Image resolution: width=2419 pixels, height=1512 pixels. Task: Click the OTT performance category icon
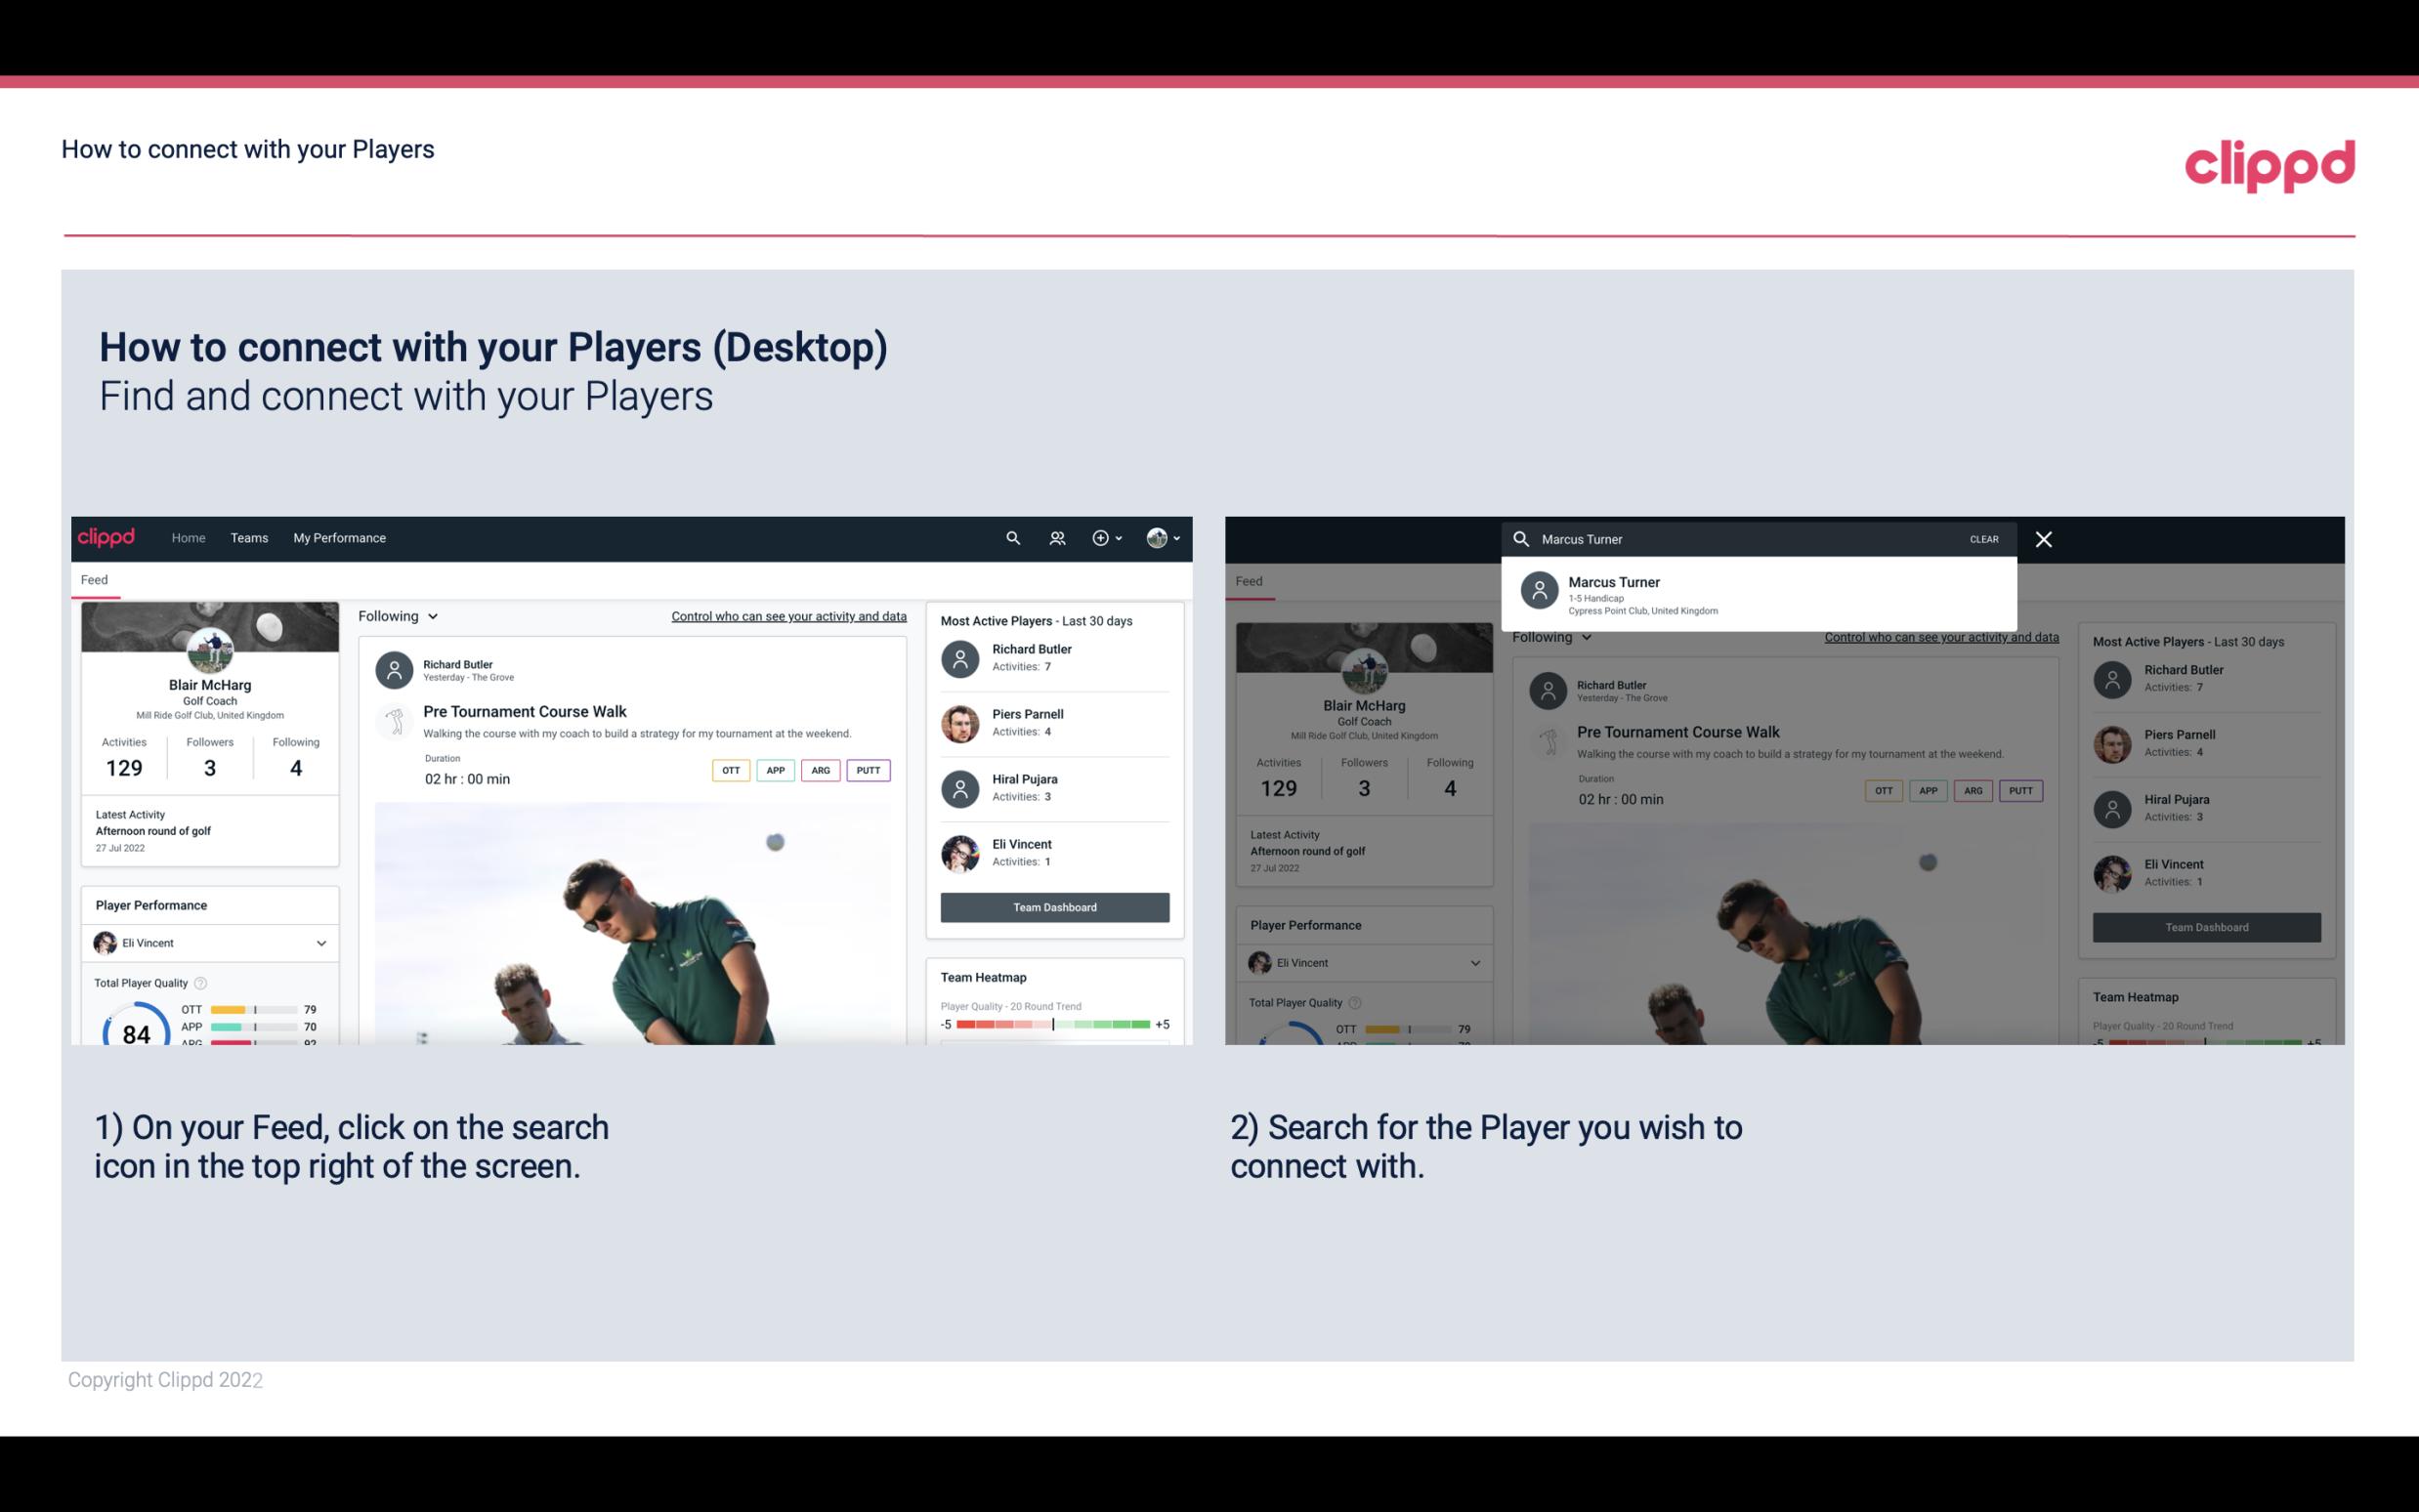pos(728,770)
